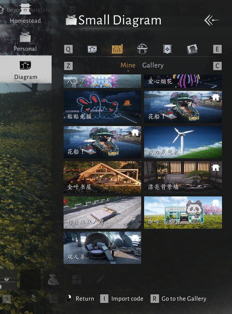The image size is (232, 314).
Task: Click the back arrow icon beside Small Diagram
Action: tap(212, 20)
